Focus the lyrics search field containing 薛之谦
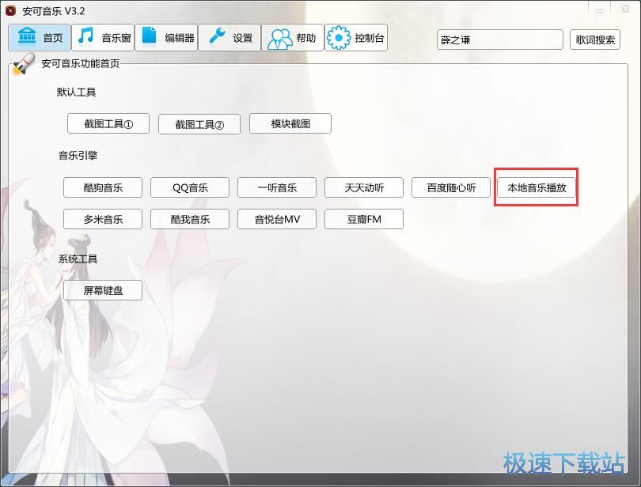This screenshot has width=641, height=487. coord(500,40)
